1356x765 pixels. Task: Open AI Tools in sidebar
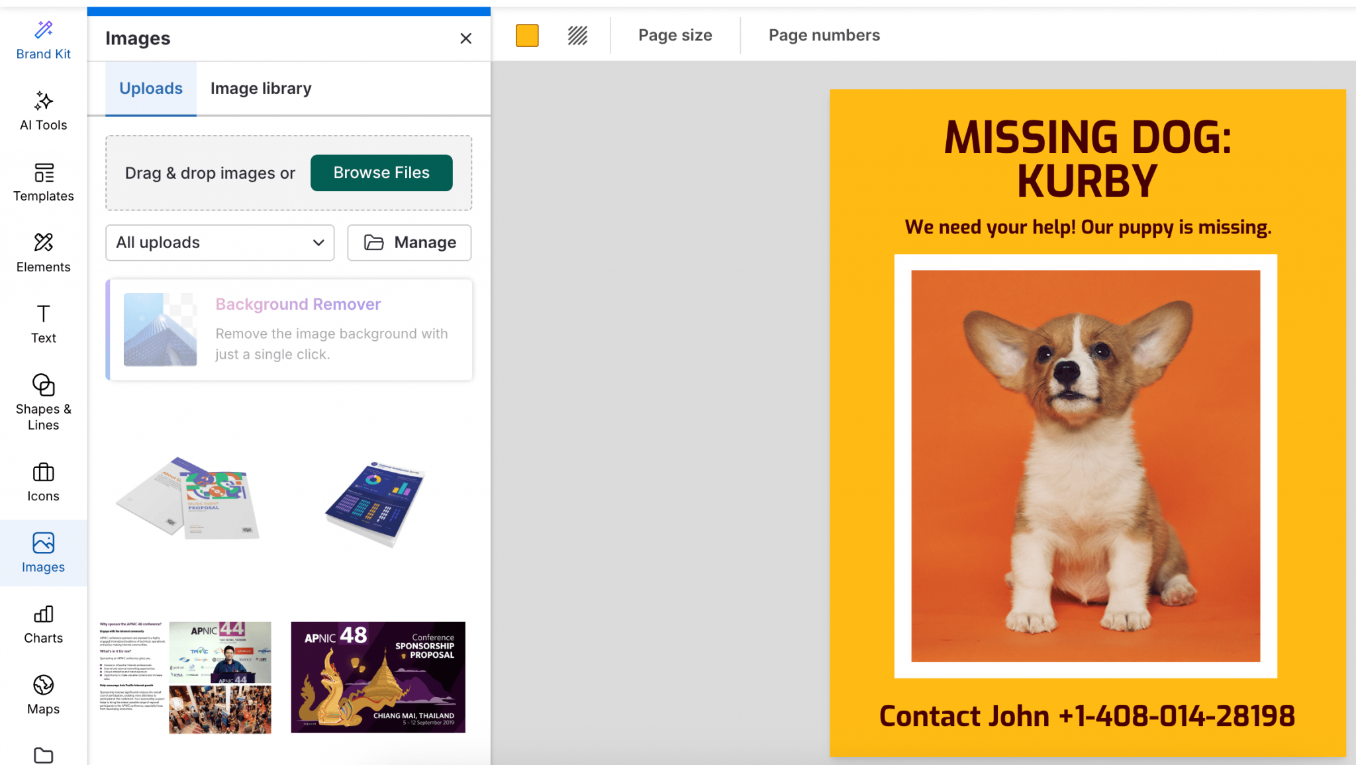click(x=43, y=111)
